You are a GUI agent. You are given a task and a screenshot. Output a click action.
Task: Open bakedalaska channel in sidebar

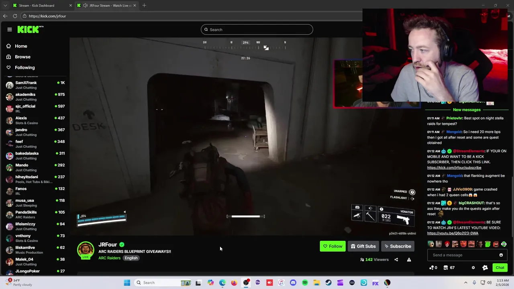point(35,156)
